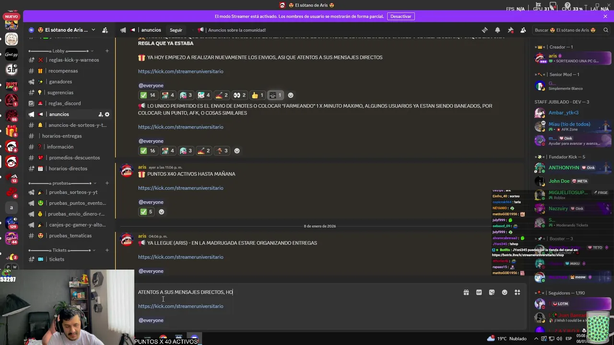Open invite people icon beside server name

tap(105, 30)
